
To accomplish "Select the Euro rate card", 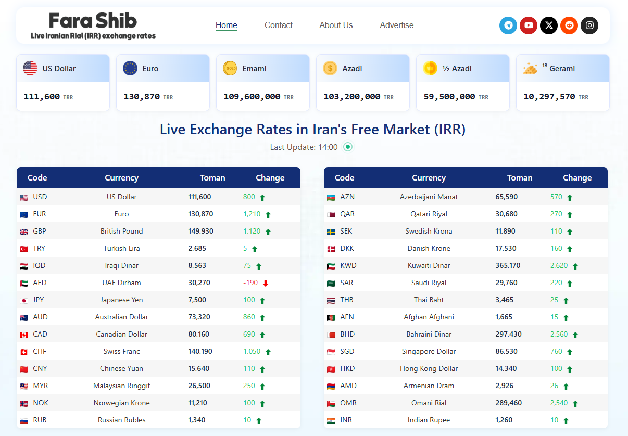I will [x=162, y=83].
